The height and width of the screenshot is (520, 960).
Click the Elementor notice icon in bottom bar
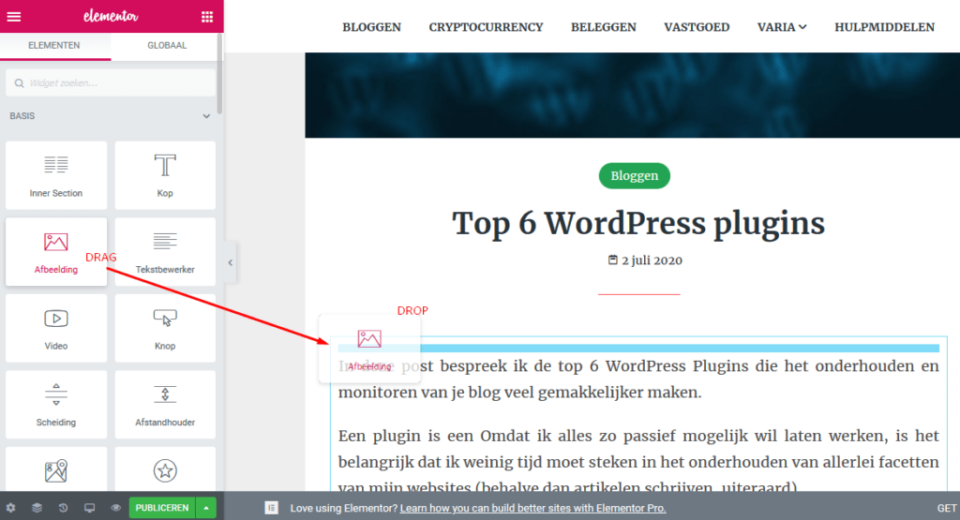tap(271, 508)
